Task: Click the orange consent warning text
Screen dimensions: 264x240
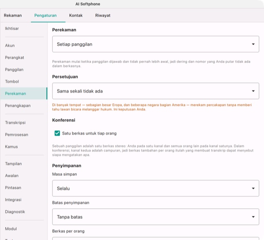Action: (152, 107)
